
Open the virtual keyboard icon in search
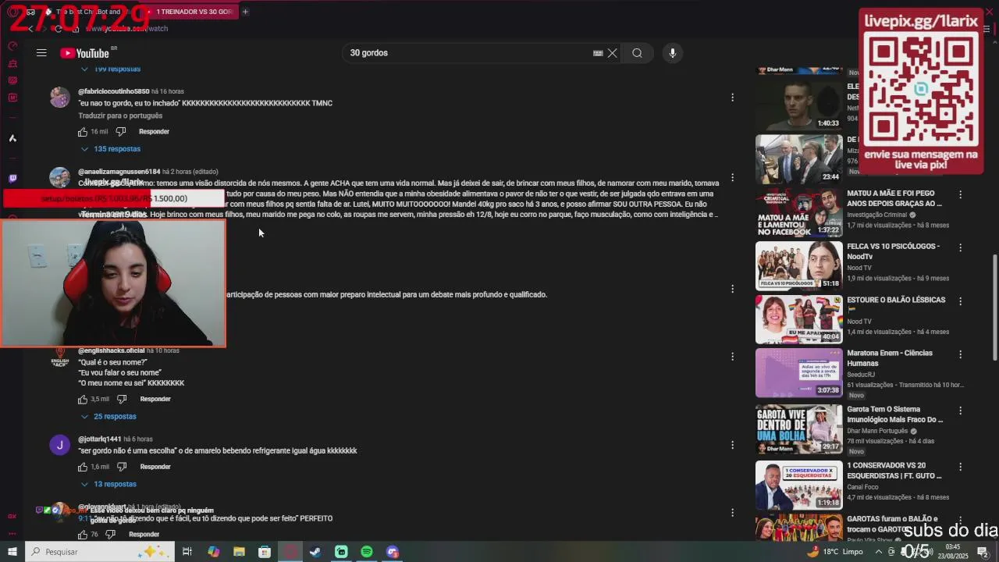pos(598,53)
